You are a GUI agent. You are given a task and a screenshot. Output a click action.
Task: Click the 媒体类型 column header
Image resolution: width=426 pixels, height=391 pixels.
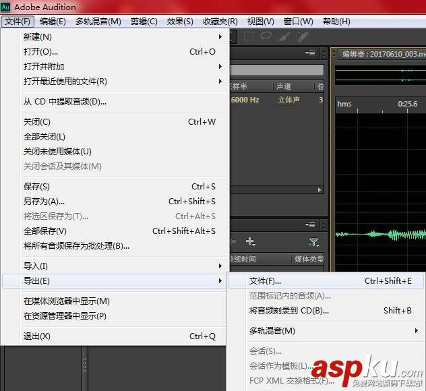coord(308,259)
